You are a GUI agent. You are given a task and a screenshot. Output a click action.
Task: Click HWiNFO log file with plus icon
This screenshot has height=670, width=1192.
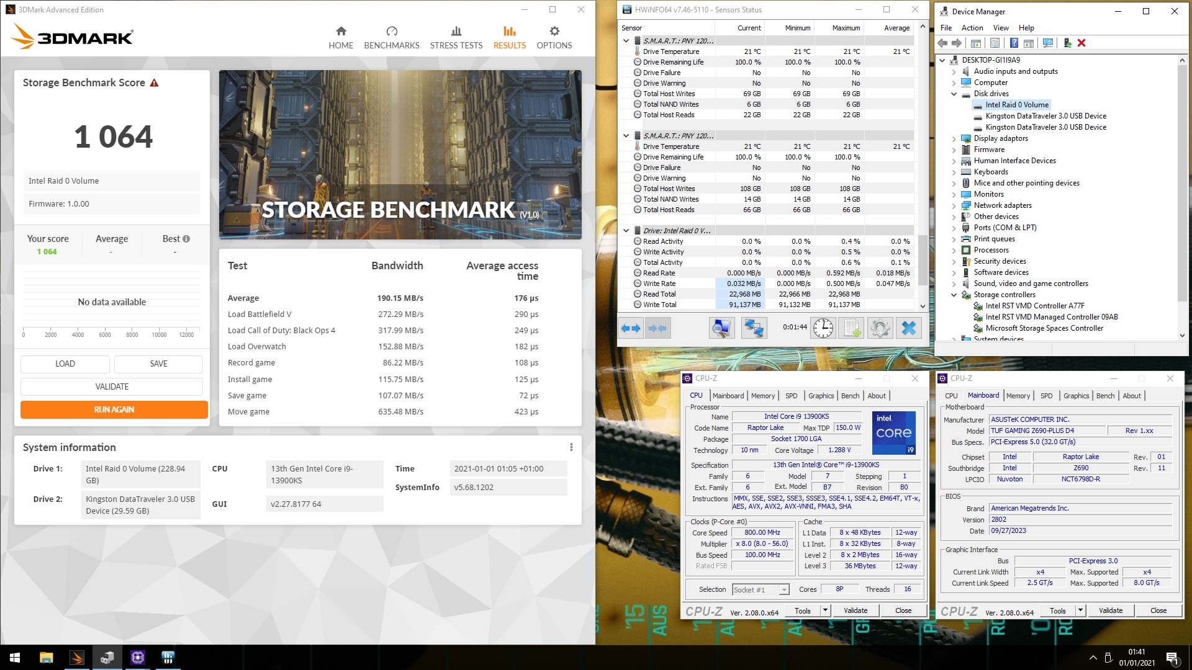pyautogui.click(x=851, y=328)
